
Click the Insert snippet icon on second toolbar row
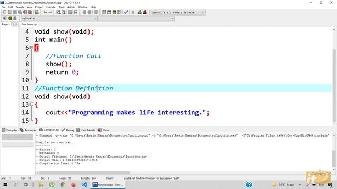[5, 18]
